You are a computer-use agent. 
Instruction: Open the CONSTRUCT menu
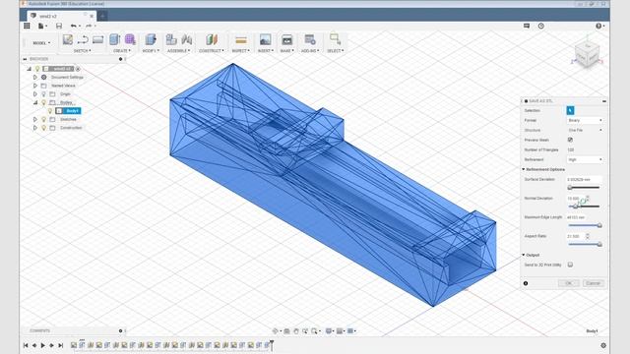pos(212,51)
